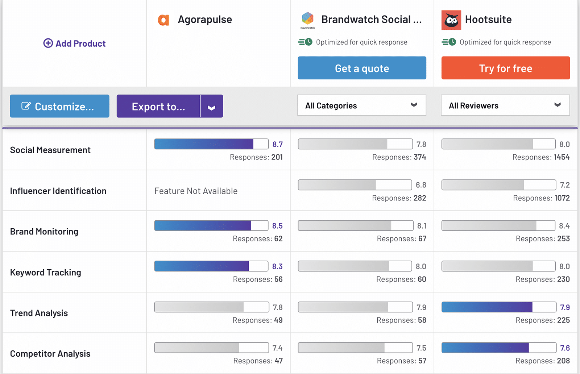Screen dimensions: 580x374
Task: Click the pencil icon on the Customize button
Action: coord(26,106)
